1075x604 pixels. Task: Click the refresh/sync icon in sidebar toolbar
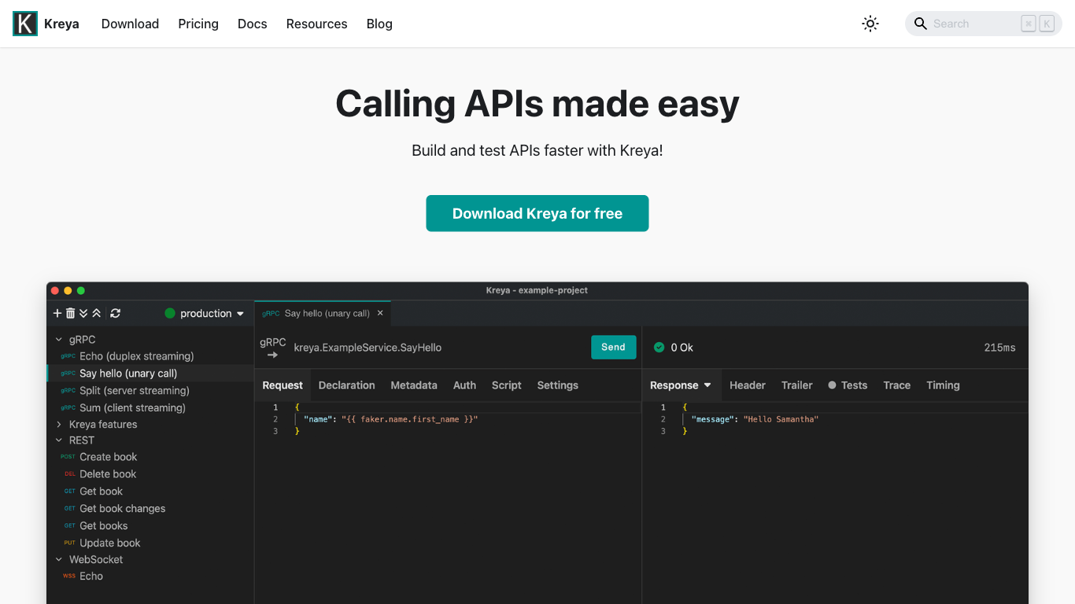(116, 313)
